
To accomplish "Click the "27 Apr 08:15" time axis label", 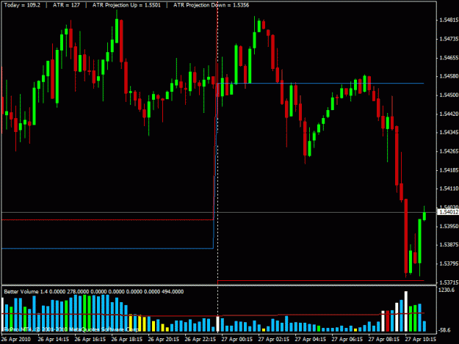I will [384, 340].
